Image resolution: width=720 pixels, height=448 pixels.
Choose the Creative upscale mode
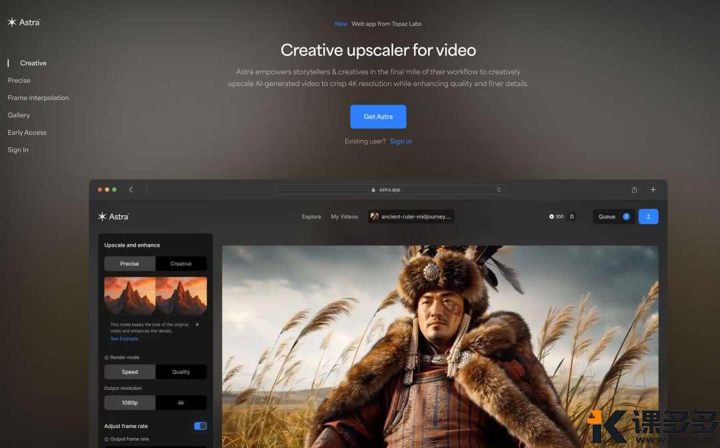(x=181, y=264)
